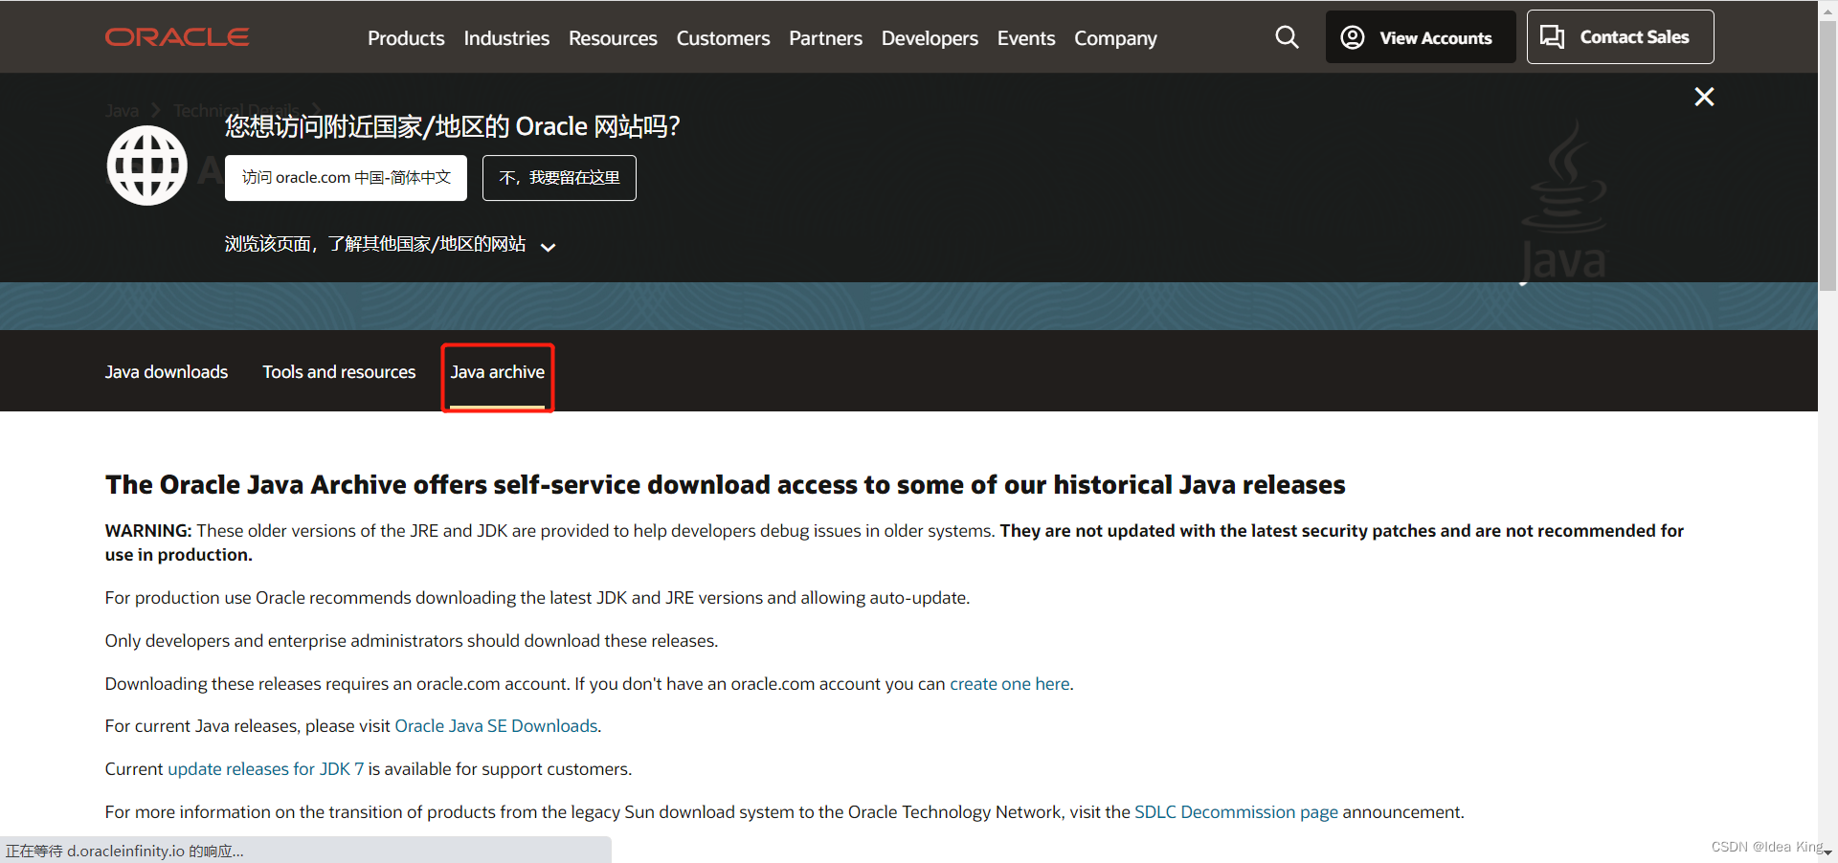This screenshot has height=863, width=1838.
Task: Open the SDLC Decommission page link
Action: (1236, 812)
